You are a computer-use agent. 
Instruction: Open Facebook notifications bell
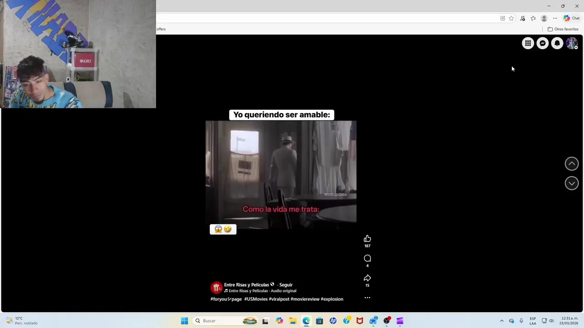point(557,43)
